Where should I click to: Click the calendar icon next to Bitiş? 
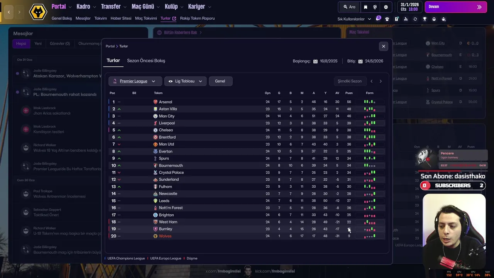(x=360, y=61)
